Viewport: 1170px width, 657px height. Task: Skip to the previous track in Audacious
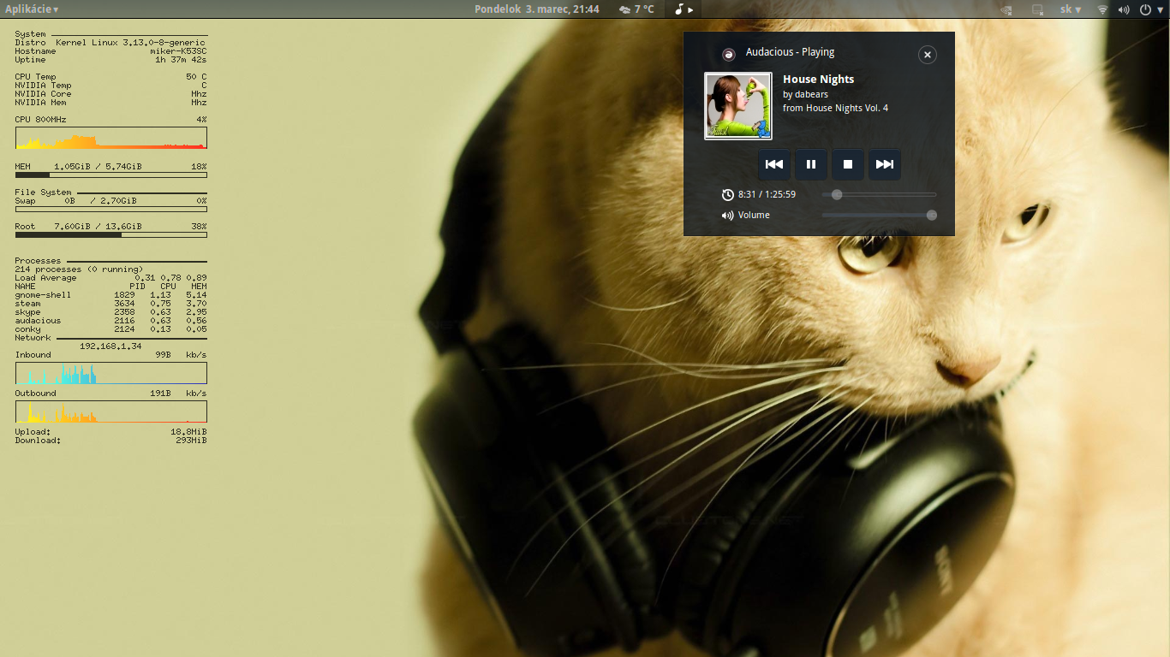(x=773, y=164)
